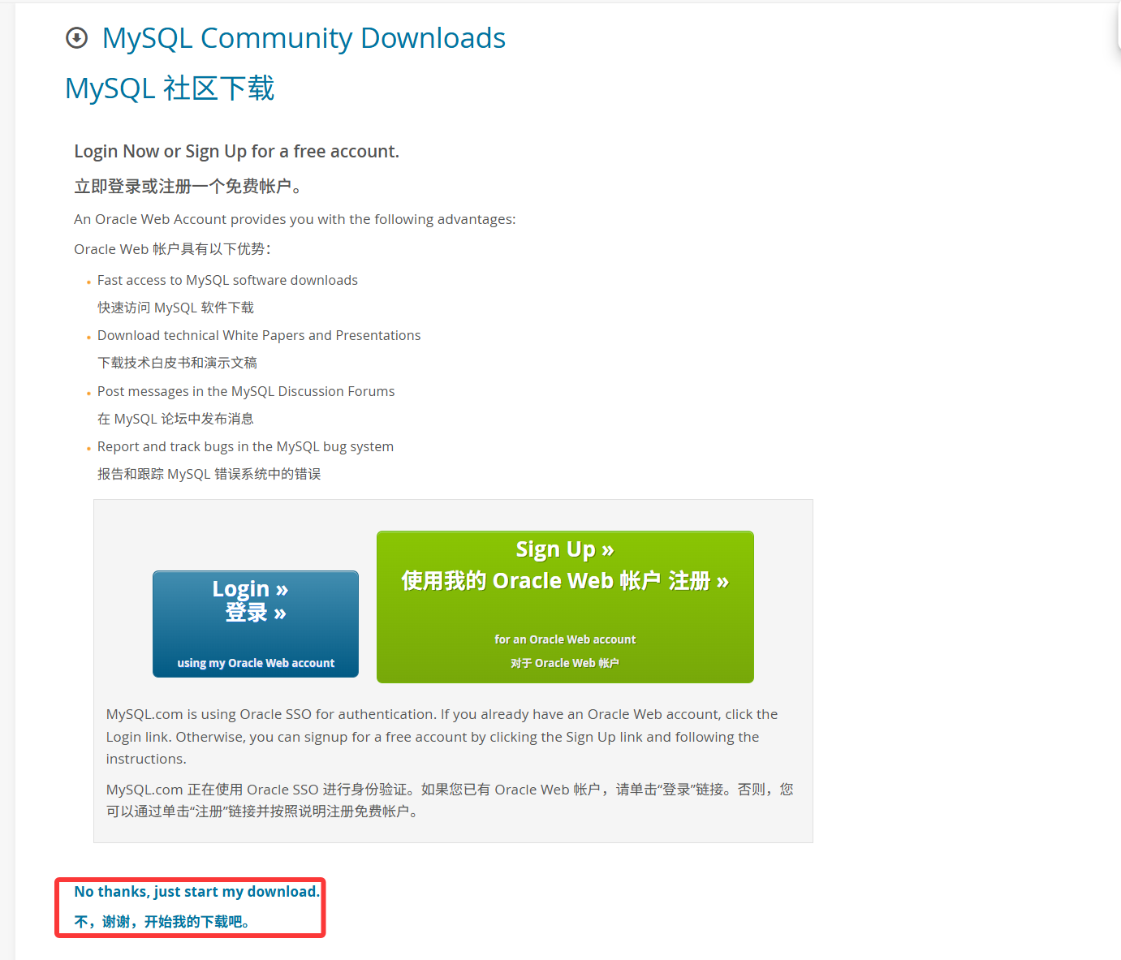The height and width of the screenshot is (960, 1121).
Task: Click the text '快速访问 MySQL 软件下载'
Action: click(x=175, y=308)
